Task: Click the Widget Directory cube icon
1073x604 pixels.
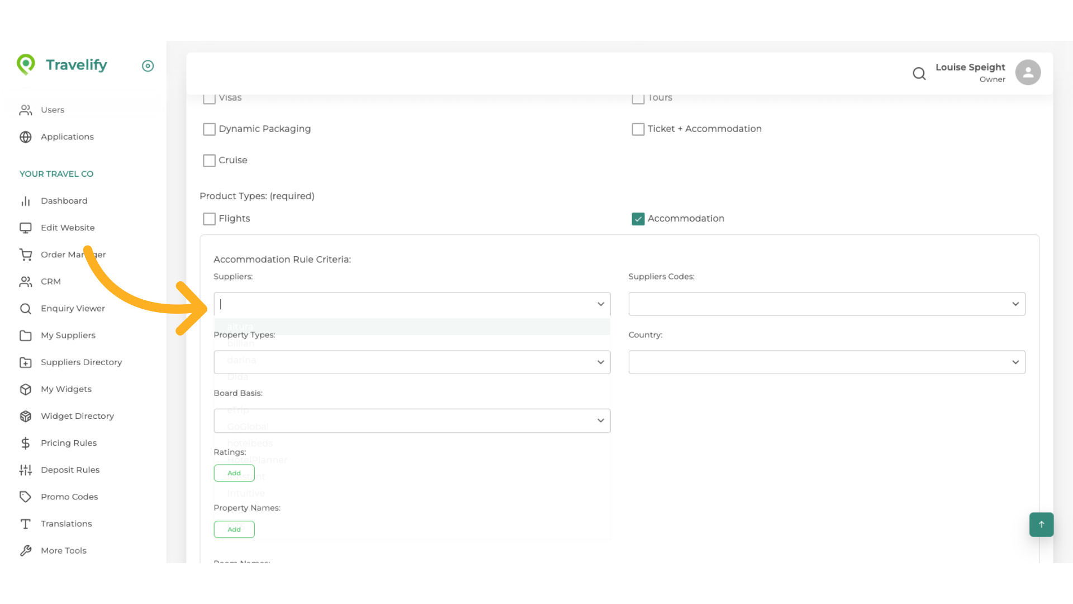Action: tap(26, 416)
